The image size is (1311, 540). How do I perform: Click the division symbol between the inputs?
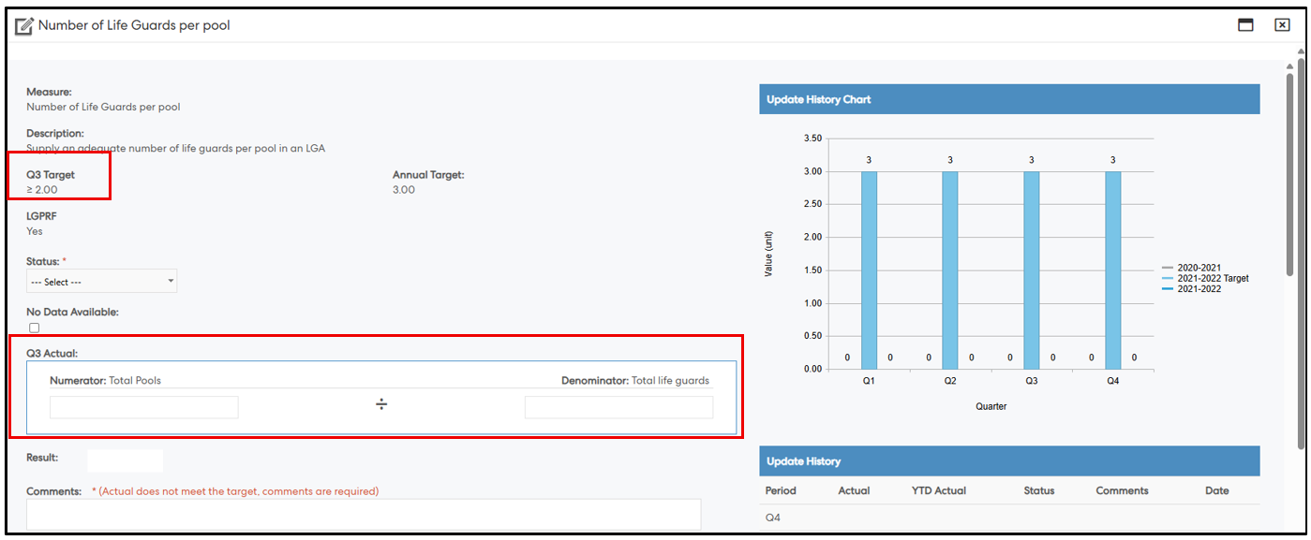(381, 404)
